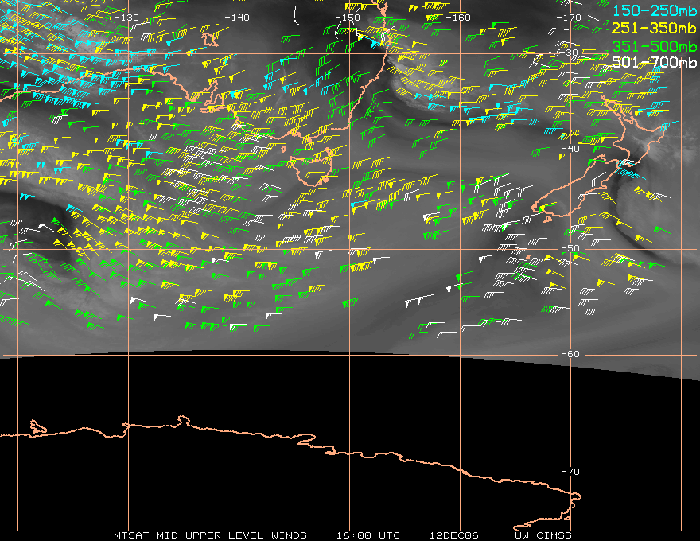Click the 251-350mb yellow legend label
Screen dimensions: 700x541
pos(654,29)
